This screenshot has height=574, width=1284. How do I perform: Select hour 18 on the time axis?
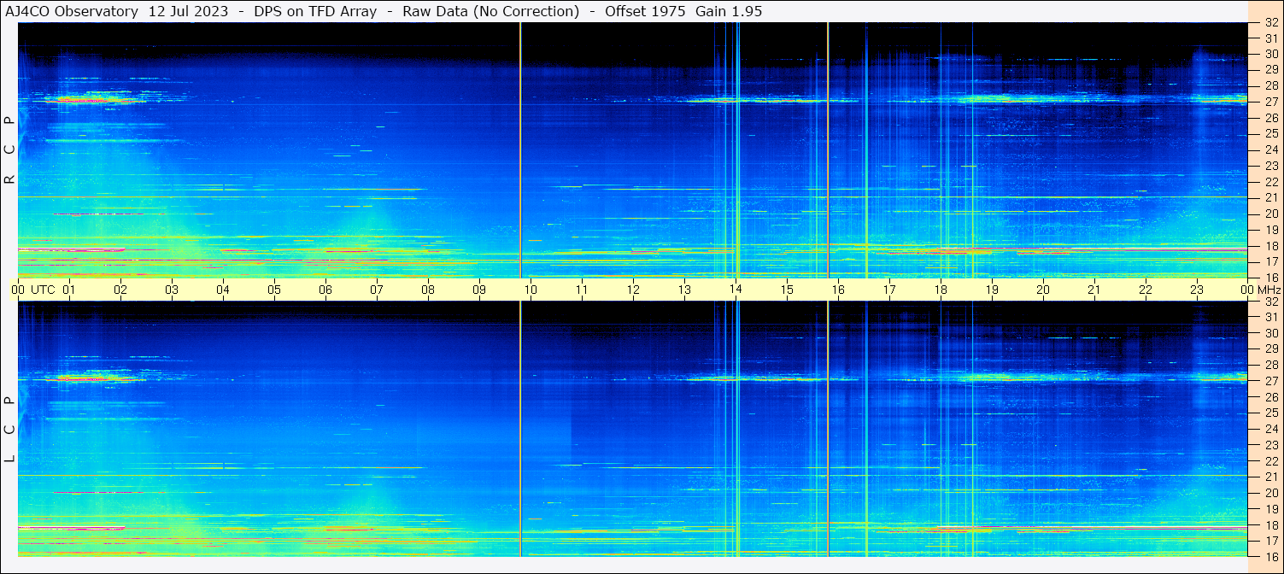[941, 290]
